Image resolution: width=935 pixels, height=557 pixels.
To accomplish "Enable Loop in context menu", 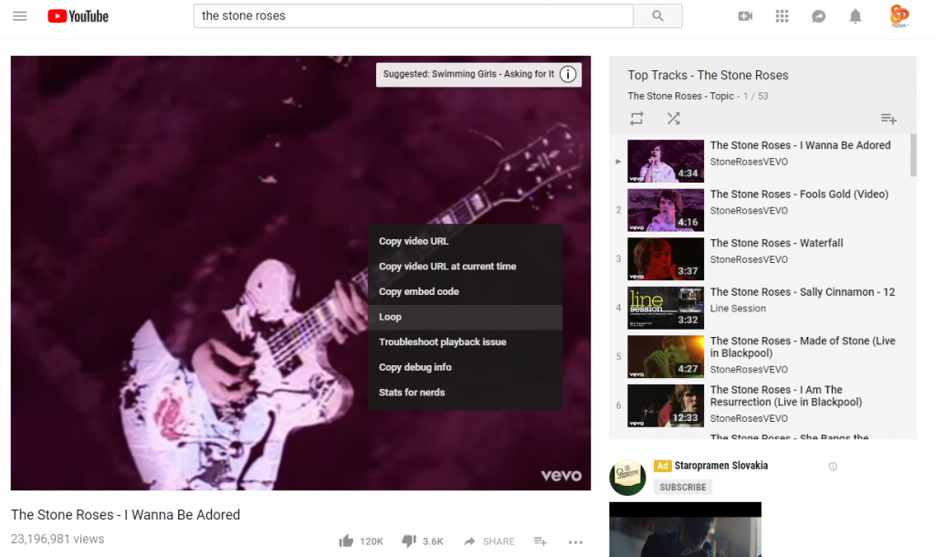I will coord(465,317).
